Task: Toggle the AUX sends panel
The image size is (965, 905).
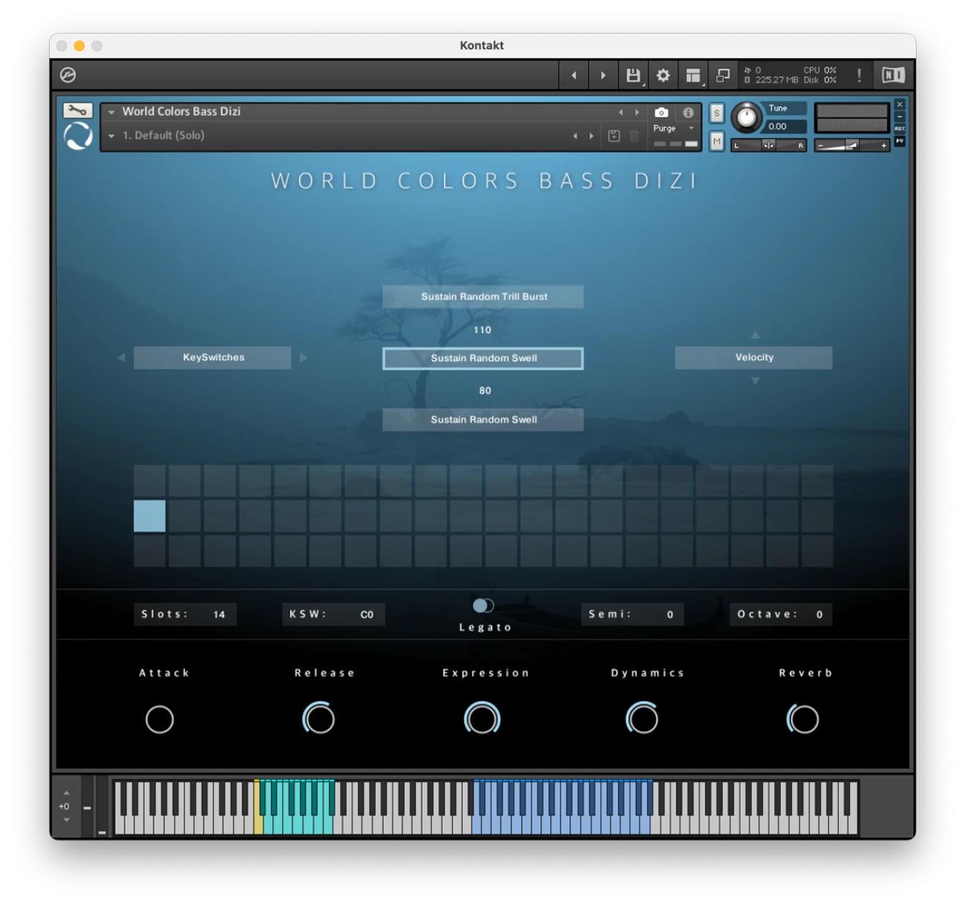Action: coord(900,128)
